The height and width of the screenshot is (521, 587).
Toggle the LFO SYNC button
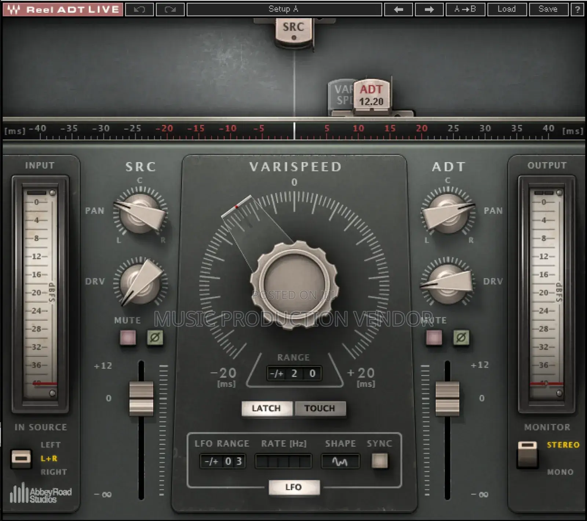tap(380, 461)
